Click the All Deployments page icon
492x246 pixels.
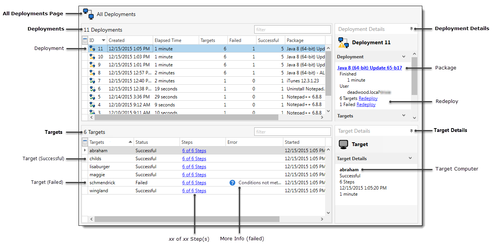click(88, 14)
